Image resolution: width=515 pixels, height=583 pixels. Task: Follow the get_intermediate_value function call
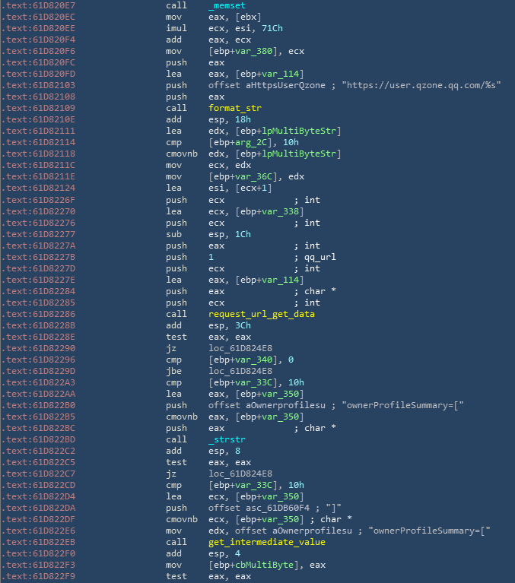click(263, 541)
